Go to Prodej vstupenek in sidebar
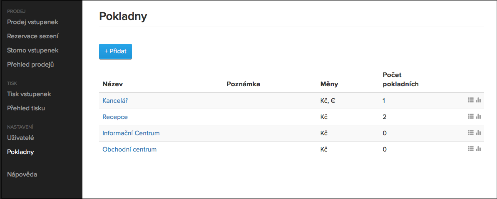The height and width of the screenshot is (199, 497). pyautogui.click(x=32, y=22)
